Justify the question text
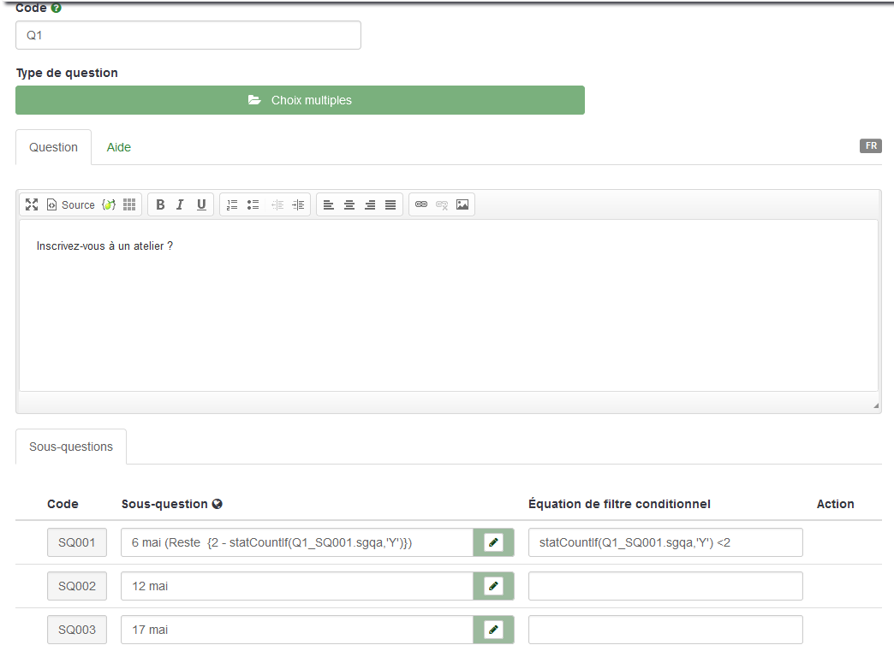894x657 pixels. (390, 204)
